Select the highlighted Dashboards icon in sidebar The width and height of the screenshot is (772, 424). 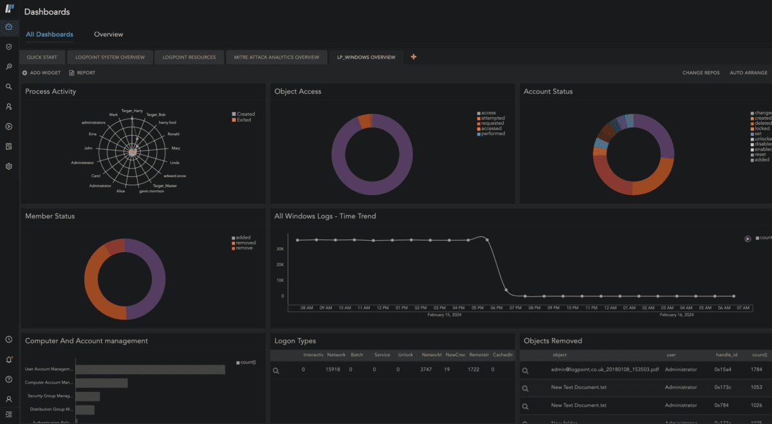[x=10, y=28]
